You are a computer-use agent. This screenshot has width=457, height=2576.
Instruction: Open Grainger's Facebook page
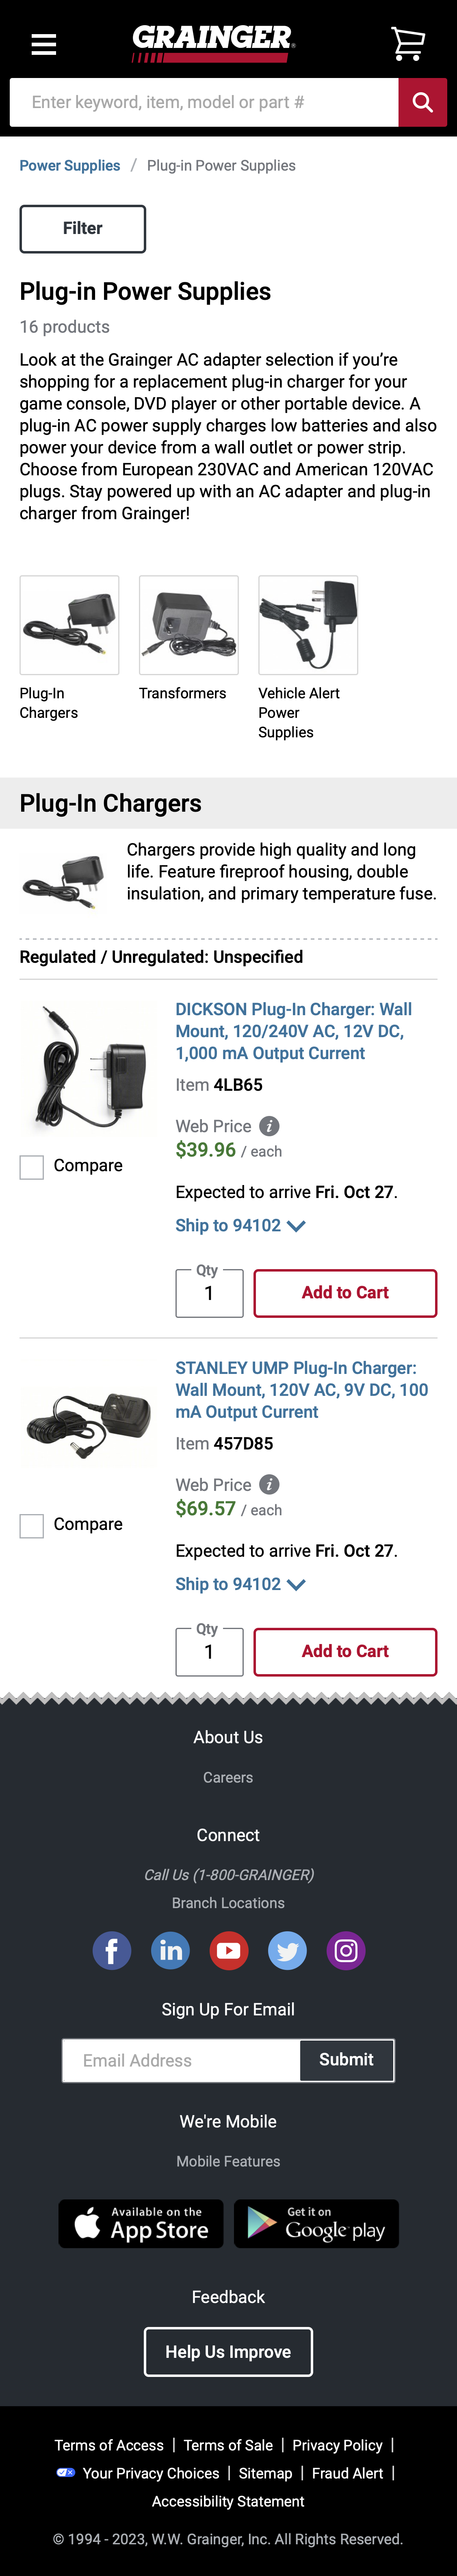coord(112,1950)
